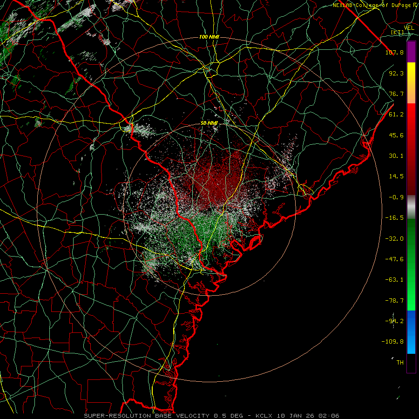Click the 50 NMI range ring label
Image resolution: width=419 pixels, height=419 pixels.
coord(209,123)
